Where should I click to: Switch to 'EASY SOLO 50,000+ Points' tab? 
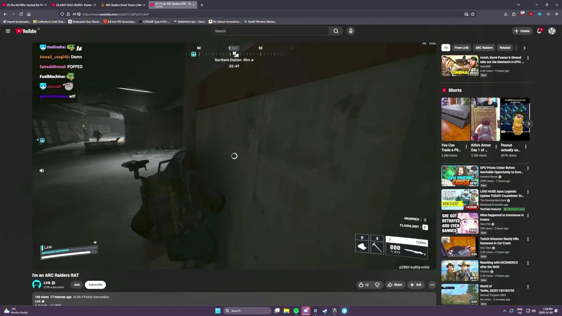[72, 5]
